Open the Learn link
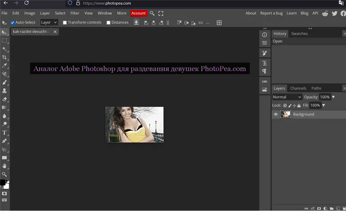Image resolution: width=346 pixels, height=213 pixels. coord(292,13)
